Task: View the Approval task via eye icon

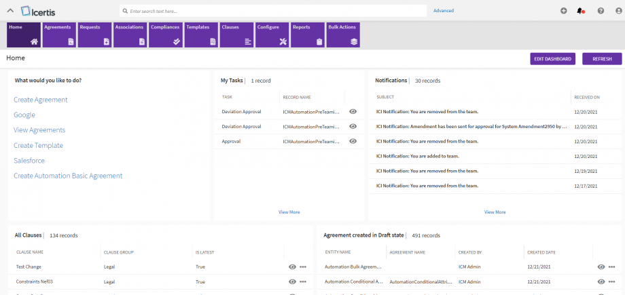Action: click(353, 141)
